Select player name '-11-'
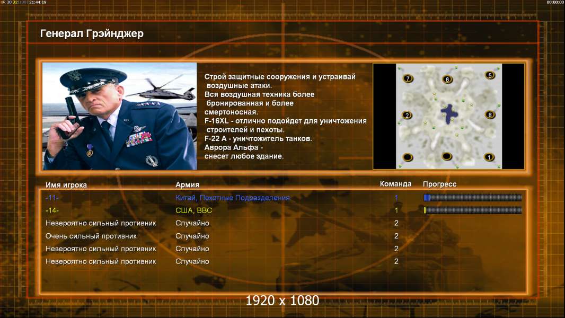The image size is (565, 318). (x=52, y=198)
